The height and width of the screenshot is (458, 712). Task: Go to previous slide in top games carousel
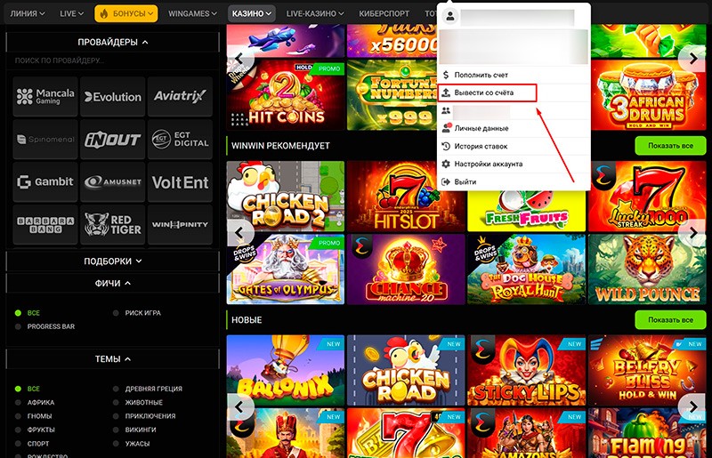pos(239,58)
